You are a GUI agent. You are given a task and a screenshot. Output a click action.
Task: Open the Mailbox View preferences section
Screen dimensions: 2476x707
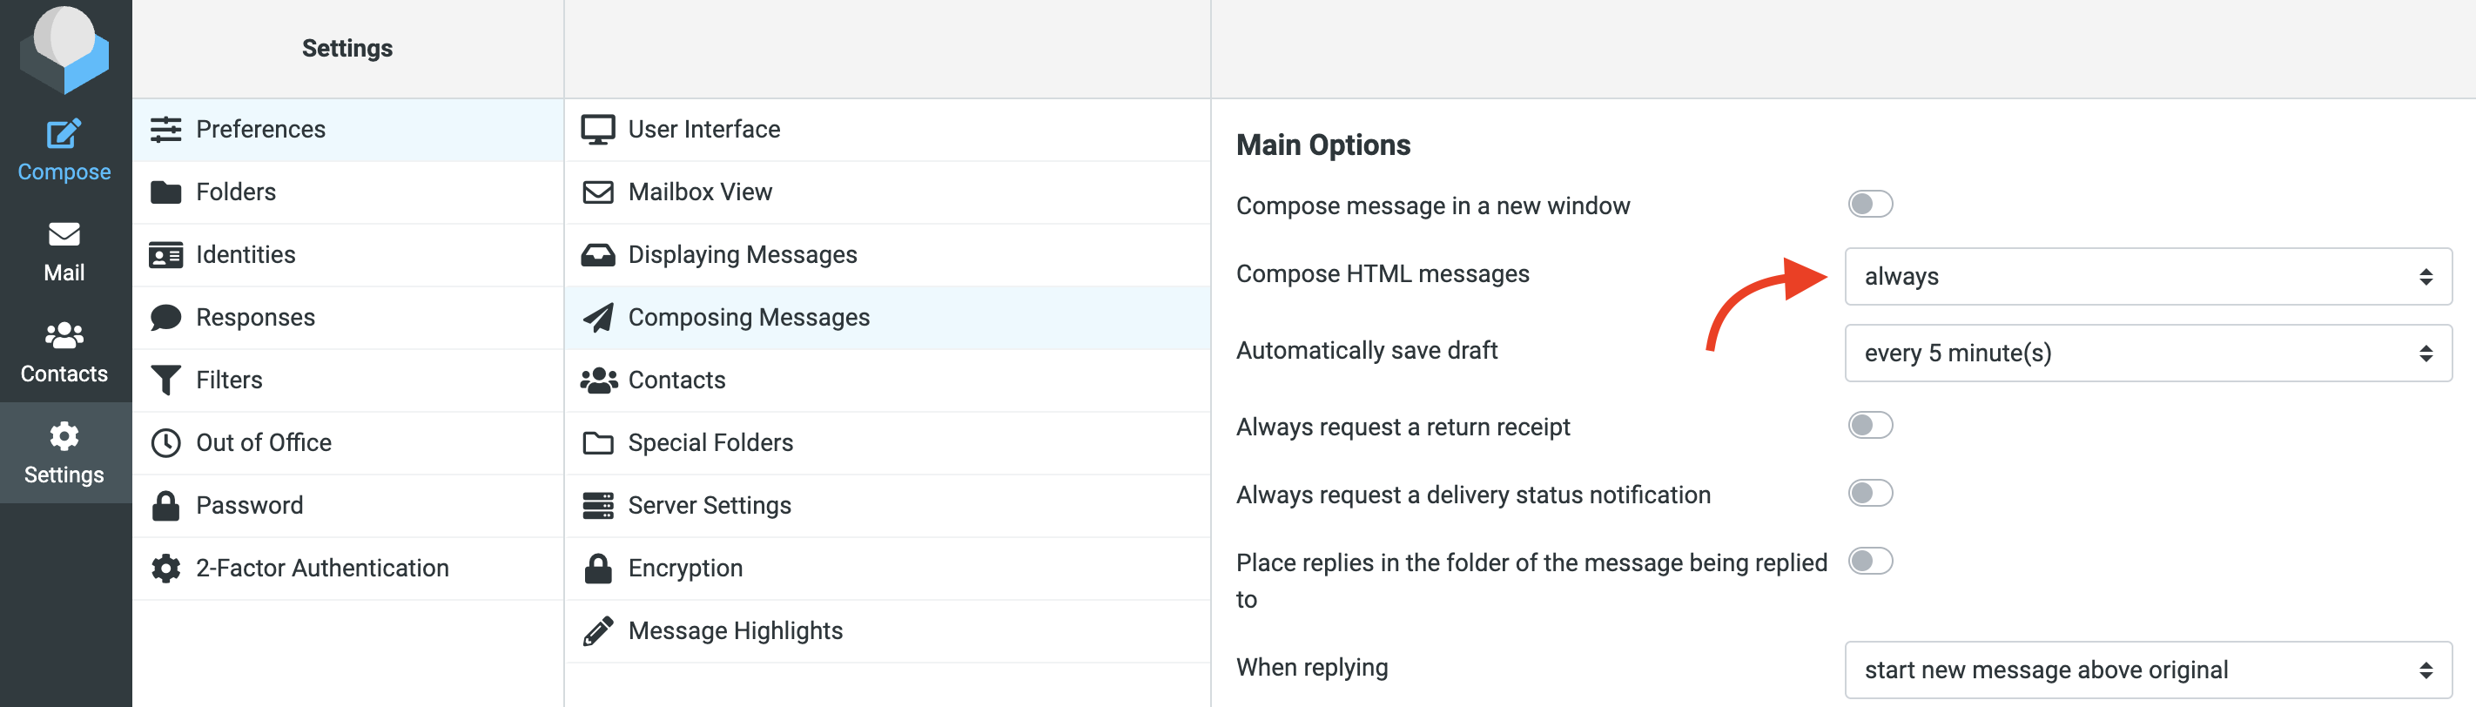point(700,192)
